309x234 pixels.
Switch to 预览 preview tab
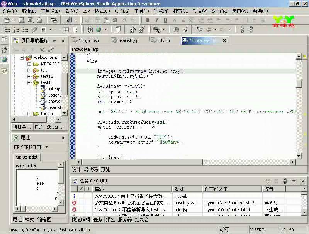(x=105, y=170)
